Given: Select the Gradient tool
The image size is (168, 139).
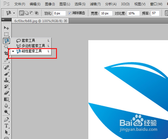Looking at the screenshot, I should [x=6, y=99].
